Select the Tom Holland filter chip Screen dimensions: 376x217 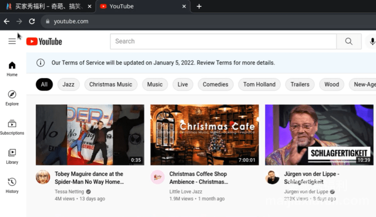pos(260,84)
